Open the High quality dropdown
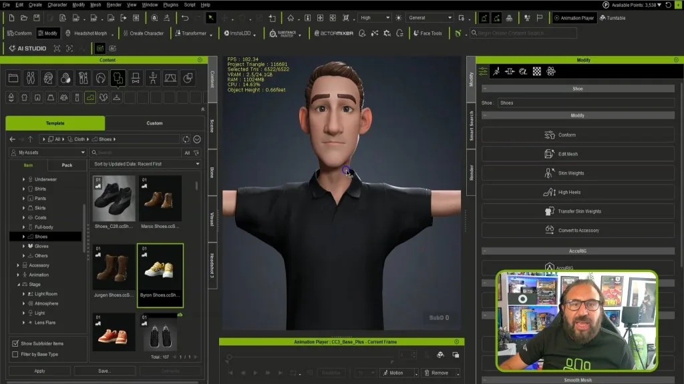The height and width of the screenshot is (384, 684). (x=375, y=18)
